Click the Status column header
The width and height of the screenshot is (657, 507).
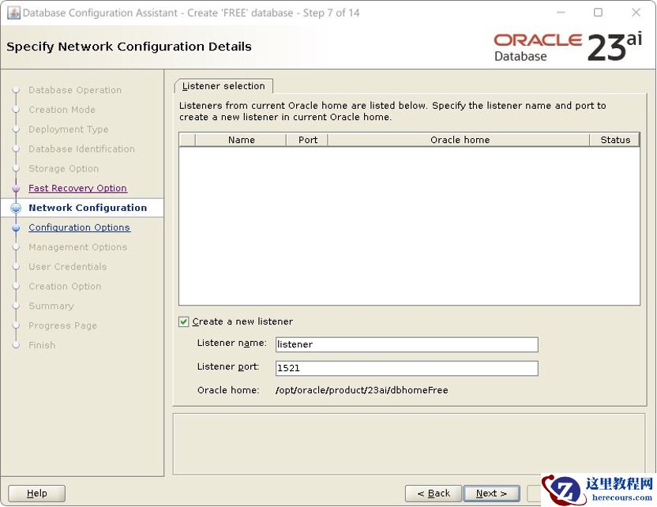pos(614,140)
